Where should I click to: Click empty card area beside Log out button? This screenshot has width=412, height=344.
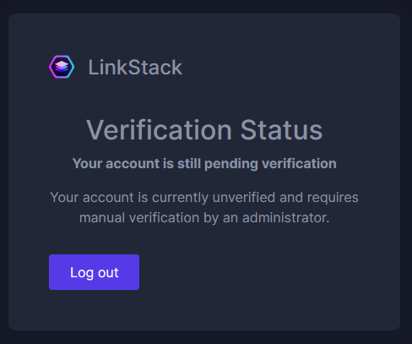(x=253, y=272)
